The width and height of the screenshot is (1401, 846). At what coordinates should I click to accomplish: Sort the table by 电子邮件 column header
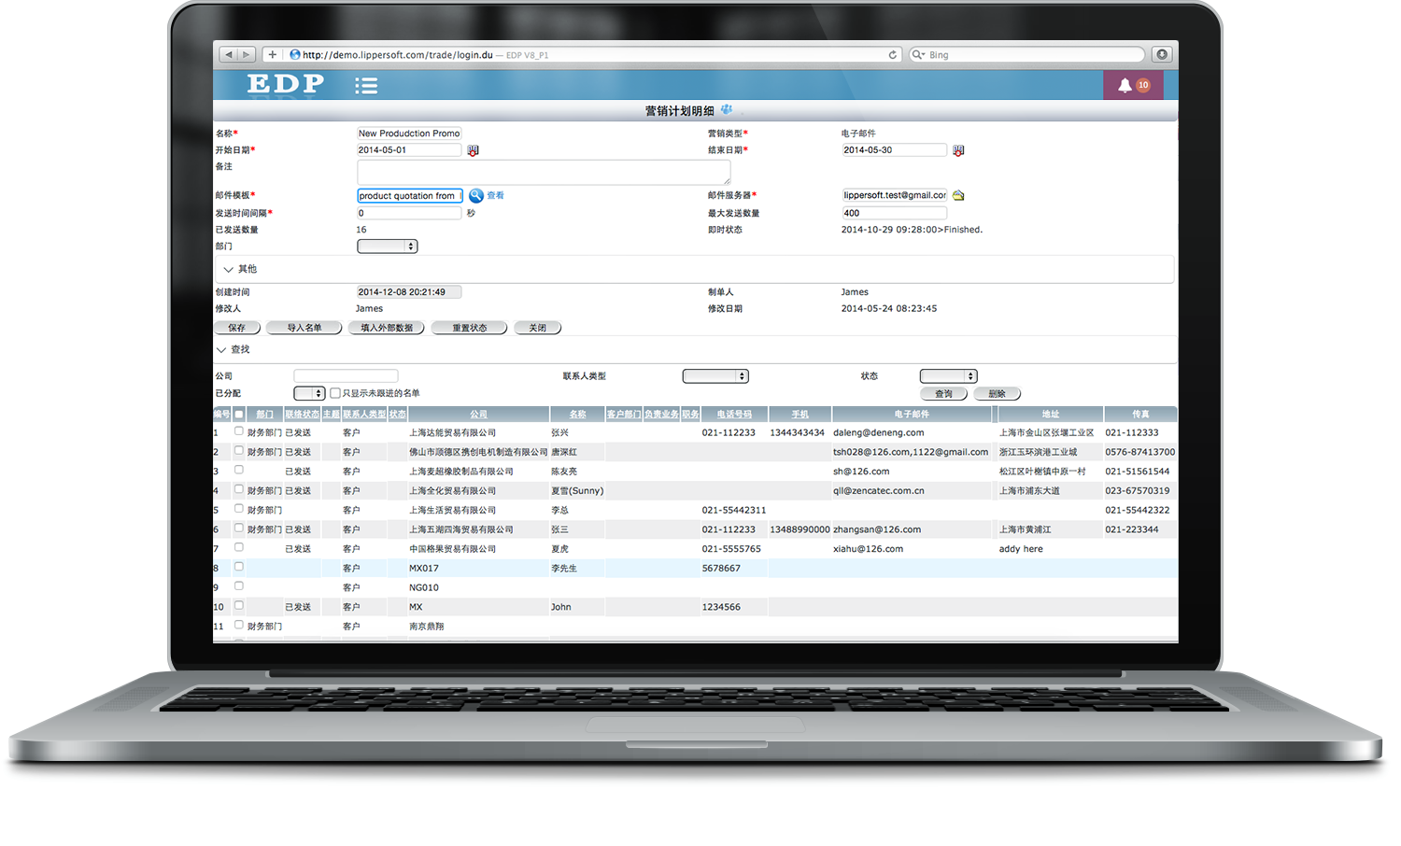coord(912,414)
